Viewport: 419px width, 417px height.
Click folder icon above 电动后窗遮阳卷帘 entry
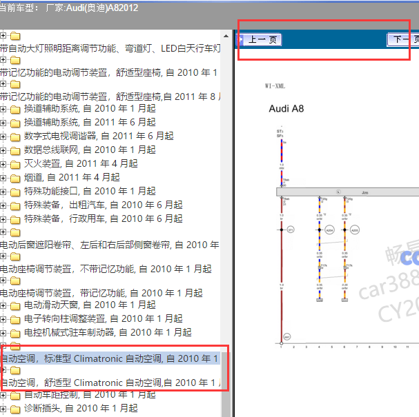pyautogui.click(x=15, y=232)
